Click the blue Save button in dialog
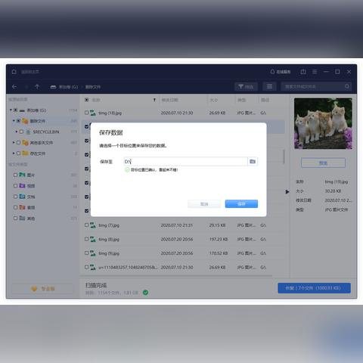The width and height of the screenshot is (363, 363). click(241, 203)
